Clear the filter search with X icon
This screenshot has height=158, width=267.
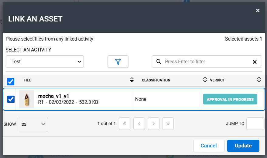coord(255,62)
